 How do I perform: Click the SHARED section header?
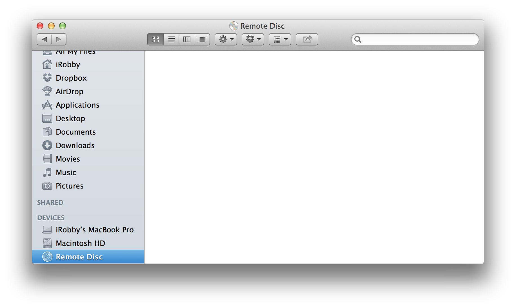point(50,203)
